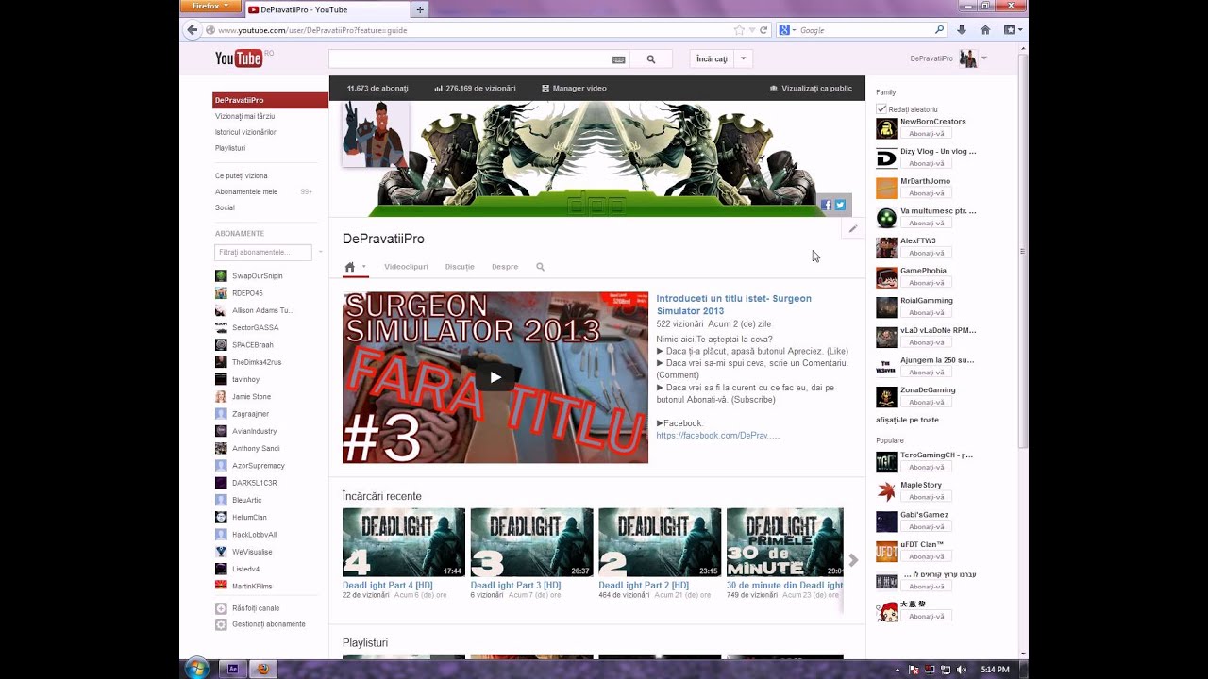The height and width of the screenshot is (679, 1208).
Task: Subscribe to GamePhobia with Abonați-vă
Action: coord(924,283)
